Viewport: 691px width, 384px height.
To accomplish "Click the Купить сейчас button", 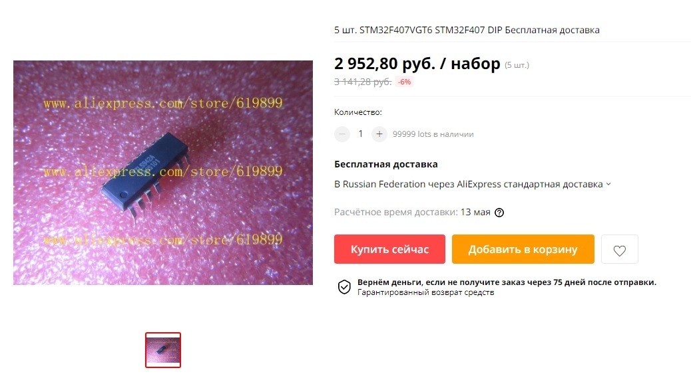I will (389, 249).
